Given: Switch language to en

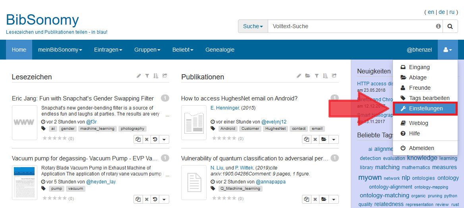Looking at the screenshot, I should (431, 12).
